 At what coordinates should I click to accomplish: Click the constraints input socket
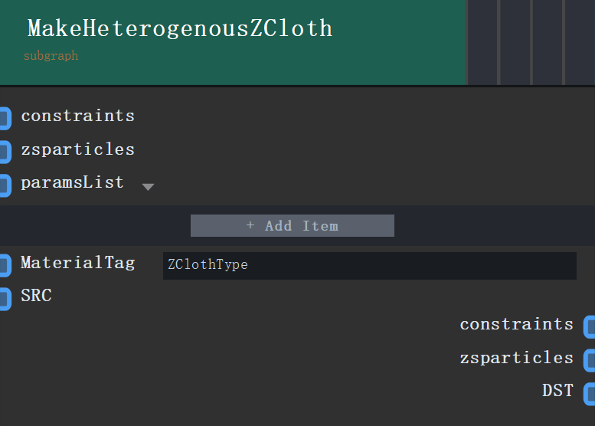pyautogui.click(x=5, y=119)
